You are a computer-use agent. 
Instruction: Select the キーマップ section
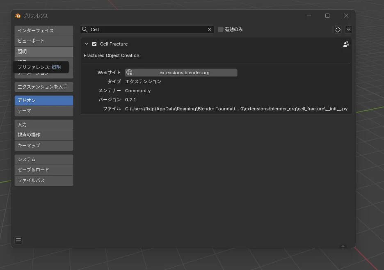44,146
